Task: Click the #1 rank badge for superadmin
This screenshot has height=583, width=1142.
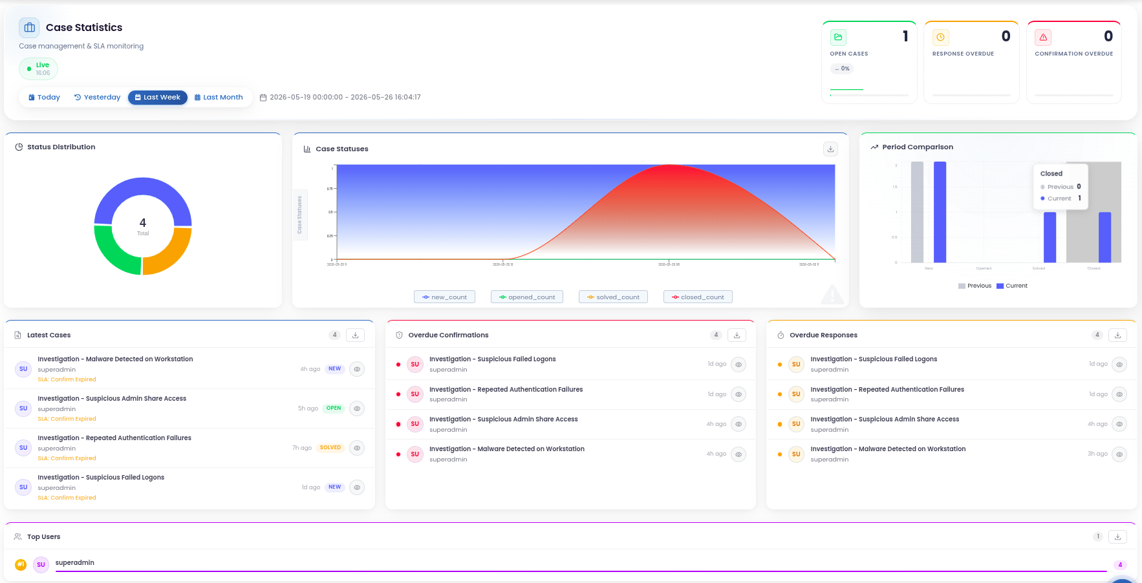Action: (21, 565)
